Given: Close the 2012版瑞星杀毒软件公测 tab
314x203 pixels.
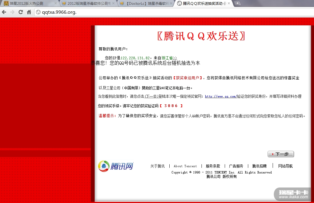Looking at the screenshot, I should coord(113,3).
